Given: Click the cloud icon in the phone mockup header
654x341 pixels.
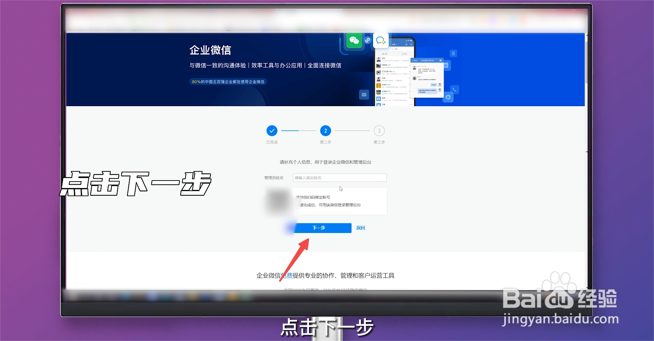Looking at the screenshot, I should point(406,44).
